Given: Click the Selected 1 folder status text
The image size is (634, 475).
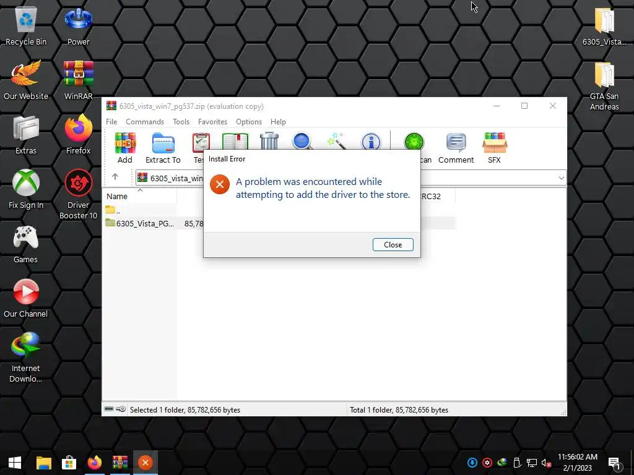Looking at the screenshot, I should (185, 409).
